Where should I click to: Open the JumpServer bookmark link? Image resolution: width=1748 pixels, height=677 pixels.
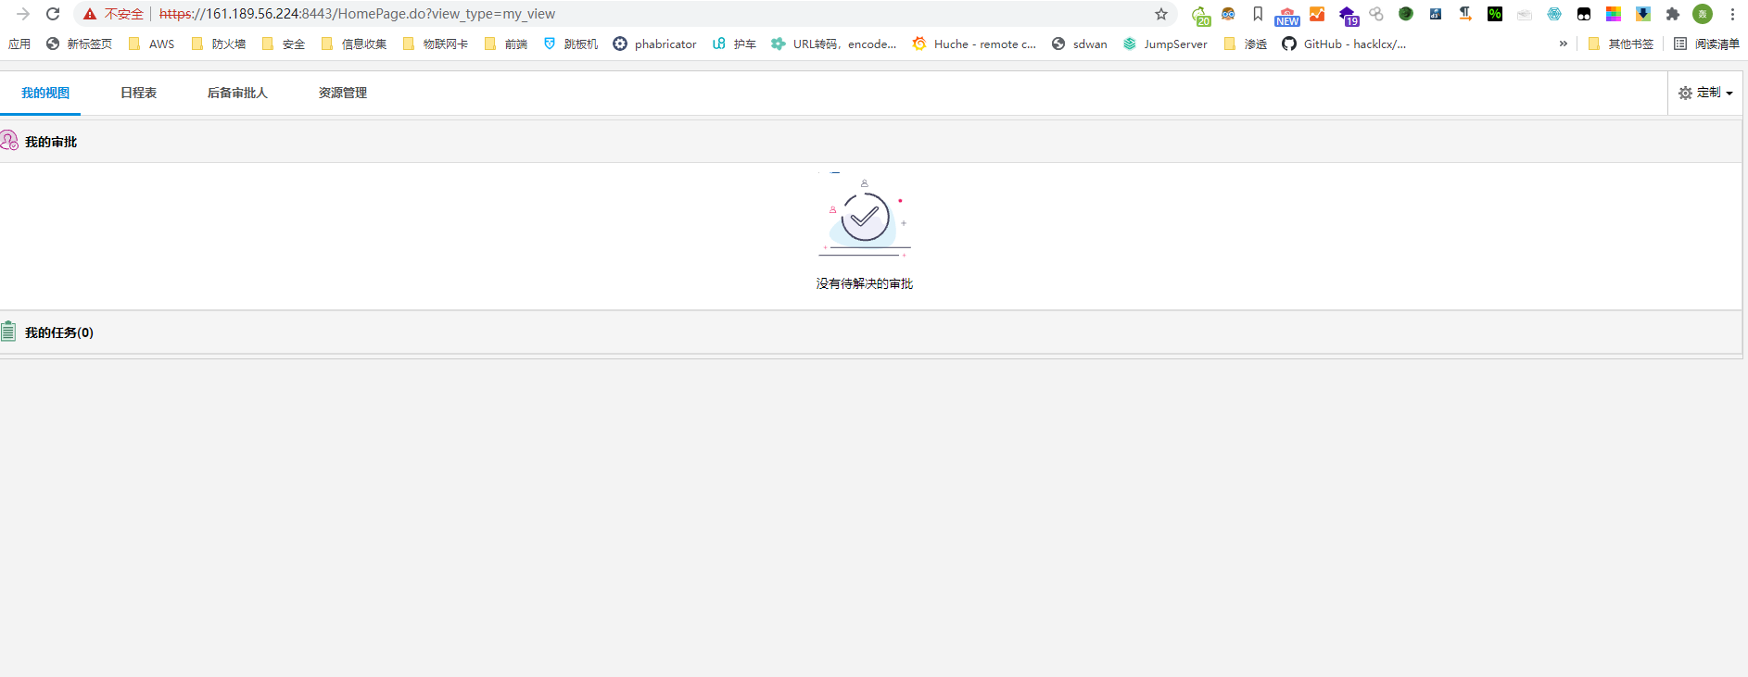click(x=1165, y=44)
